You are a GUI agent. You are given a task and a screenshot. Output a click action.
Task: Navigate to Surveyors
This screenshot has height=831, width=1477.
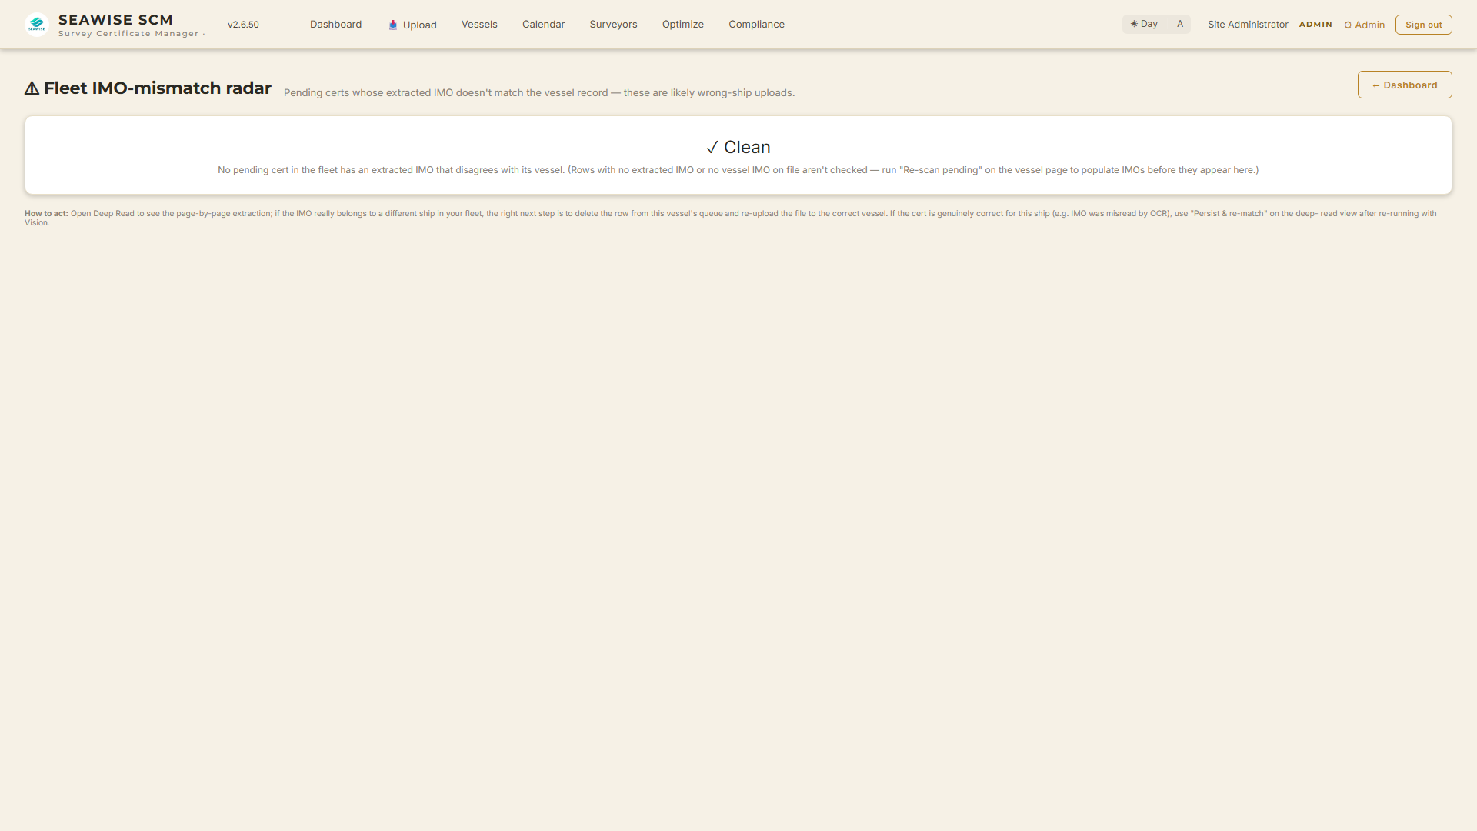coord(613,25)
